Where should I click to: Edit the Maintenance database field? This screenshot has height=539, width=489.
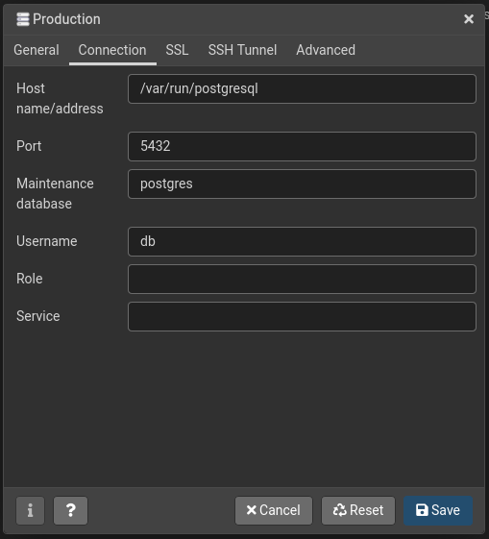[302, 184]
